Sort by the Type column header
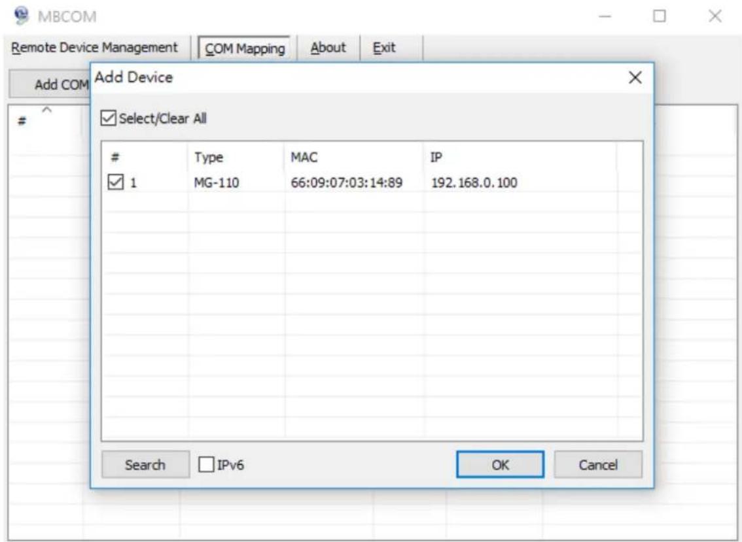The height and width of the screenshot is (542, 742). click(236, 157)
